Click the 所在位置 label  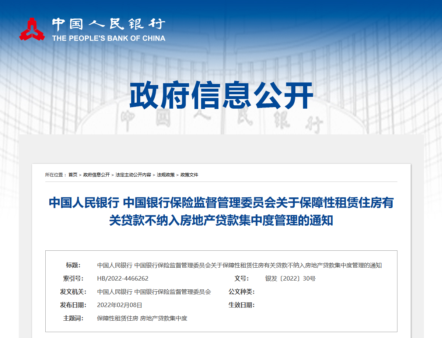click(55, 175)
